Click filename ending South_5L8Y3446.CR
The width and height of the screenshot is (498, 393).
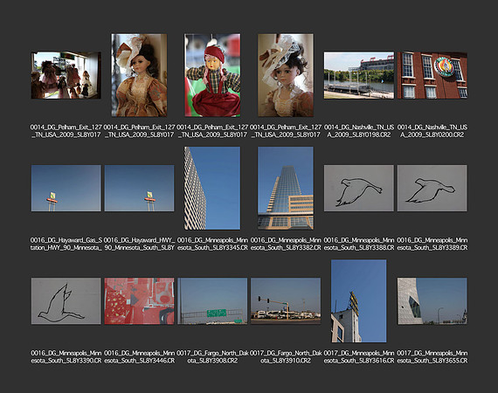139,357
